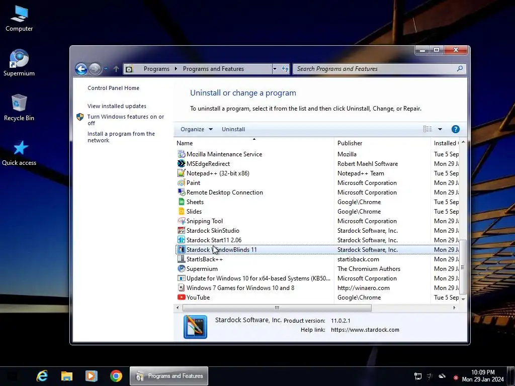515x386 pixels.
Task: Open the recent locations dropdown arrow
Action: point(106,69)
